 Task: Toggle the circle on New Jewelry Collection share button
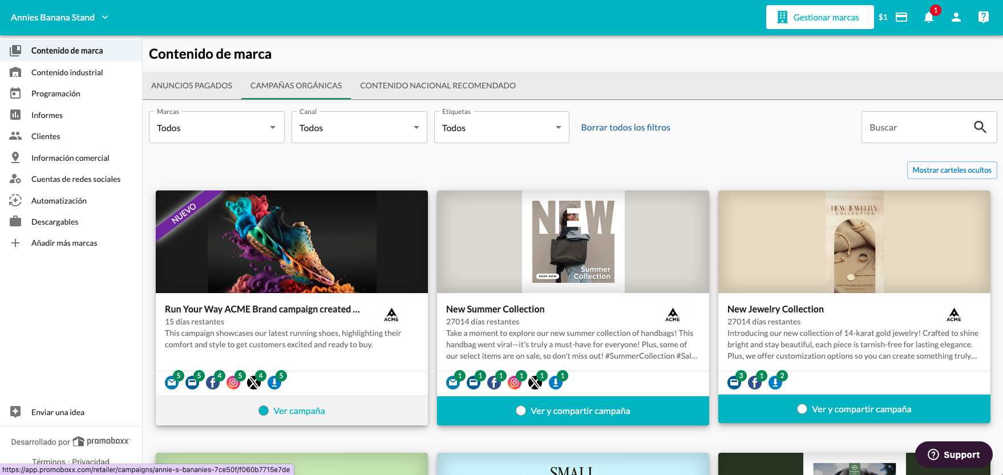[802, 409]
